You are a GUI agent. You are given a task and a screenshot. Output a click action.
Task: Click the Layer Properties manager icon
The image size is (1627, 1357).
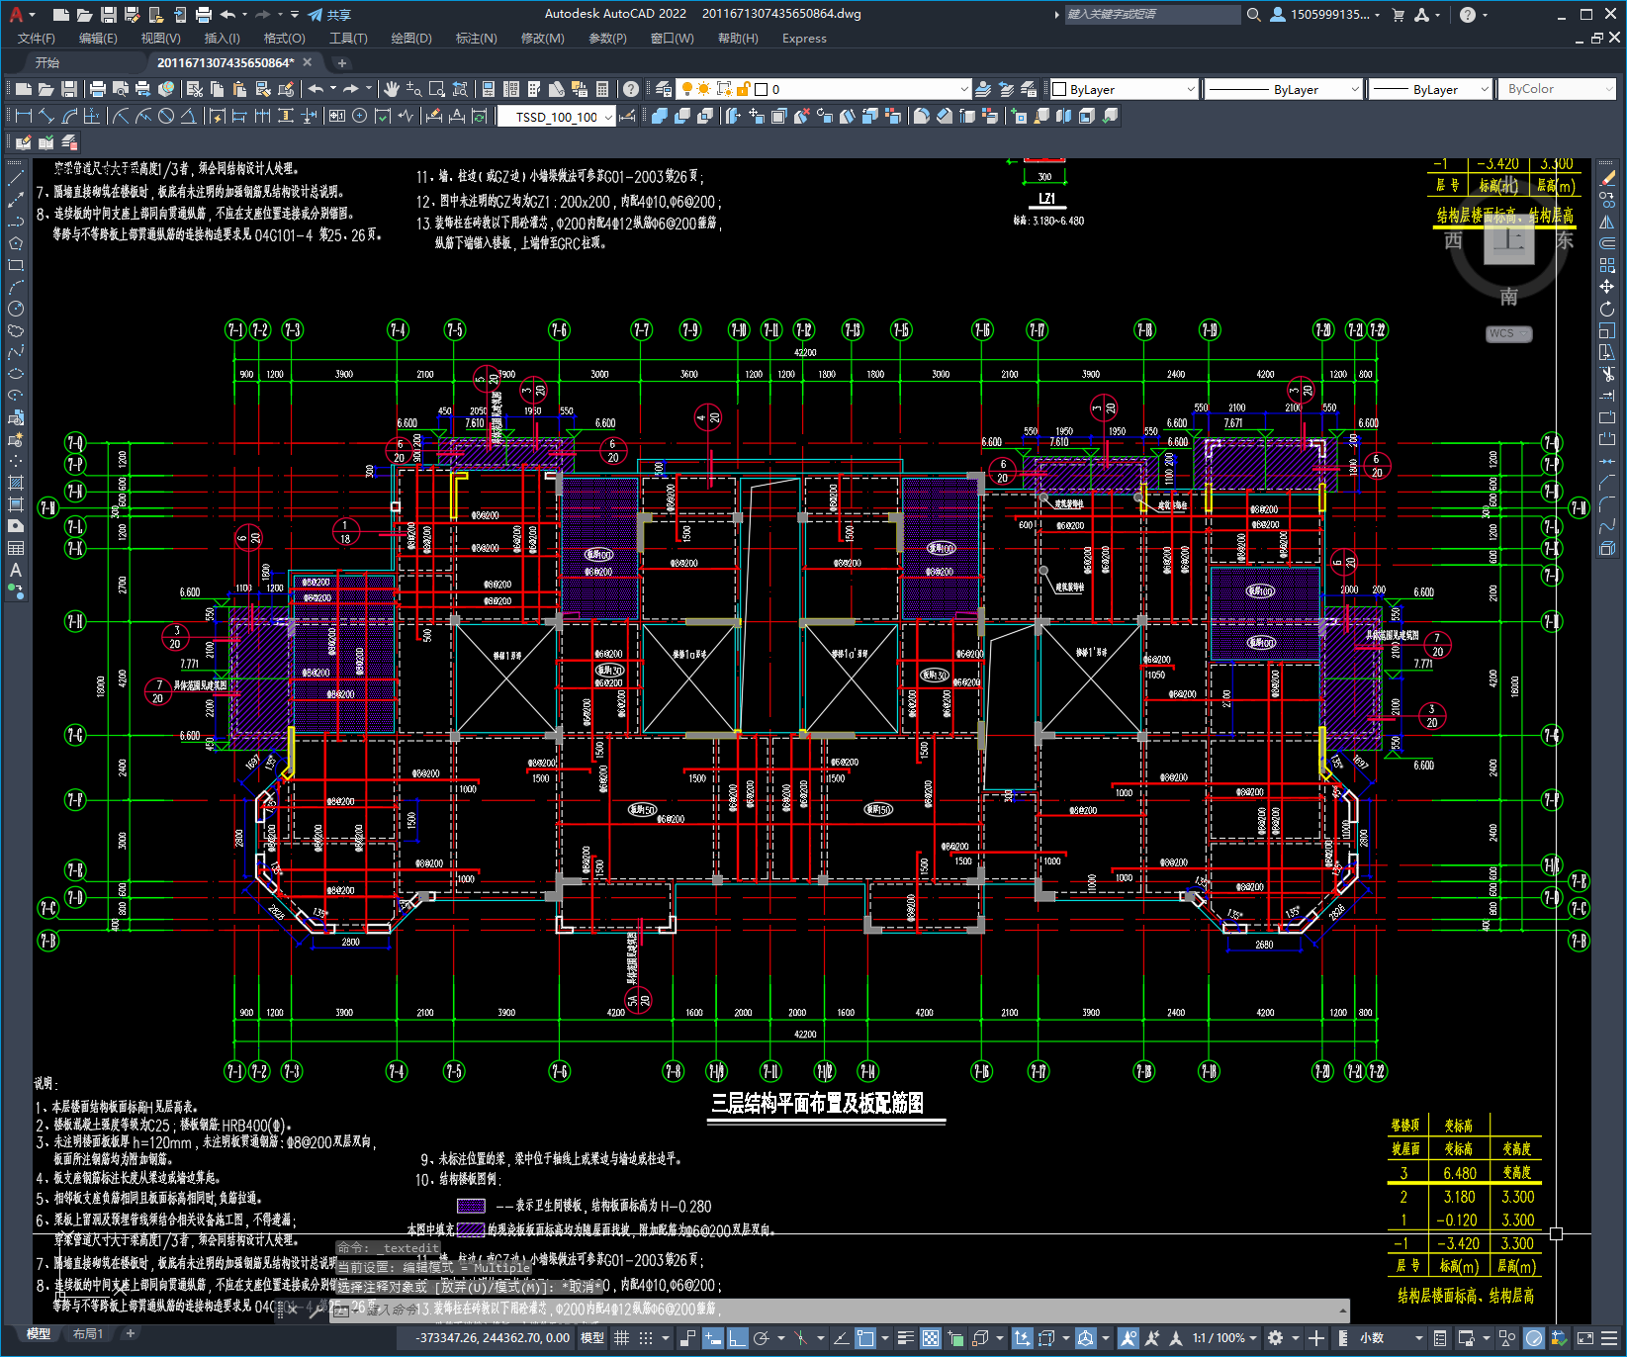(x=663, y=89)
